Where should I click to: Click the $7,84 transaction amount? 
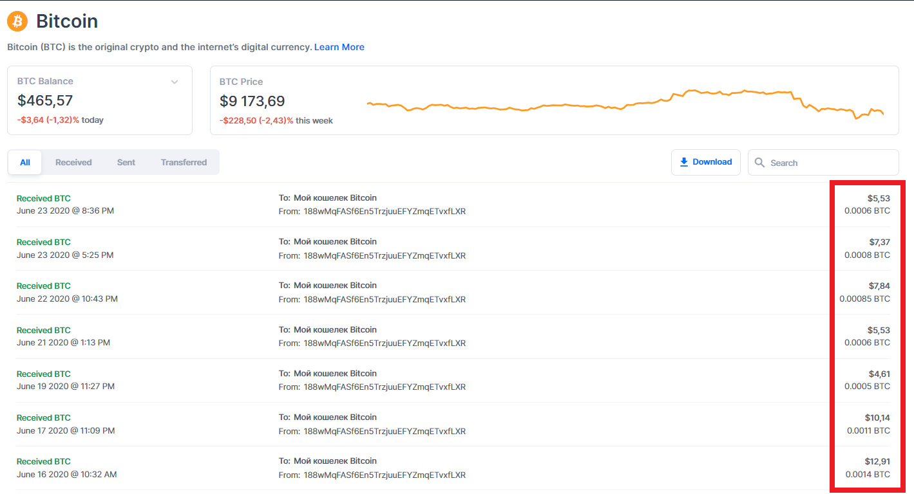pyautogui.click(x=879, y=286)
